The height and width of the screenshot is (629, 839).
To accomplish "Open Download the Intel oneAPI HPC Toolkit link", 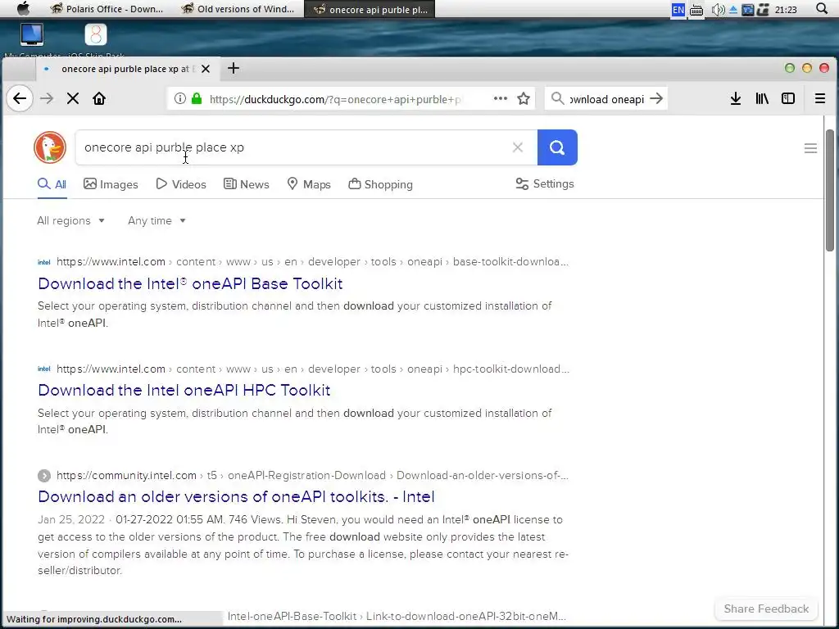I will pyautogui.click(x=184, y=391).
